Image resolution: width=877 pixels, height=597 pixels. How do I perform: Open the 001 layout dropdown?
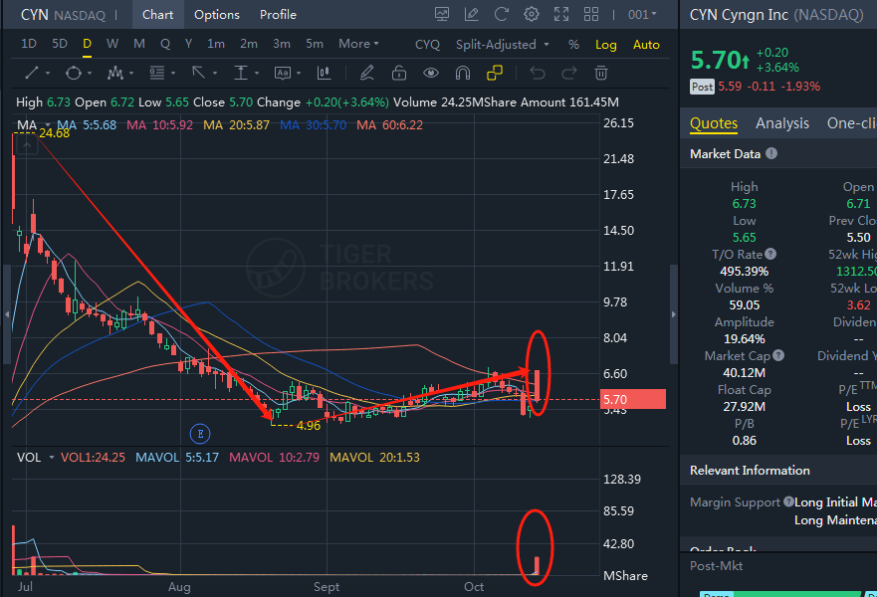[x=642, y=15]
